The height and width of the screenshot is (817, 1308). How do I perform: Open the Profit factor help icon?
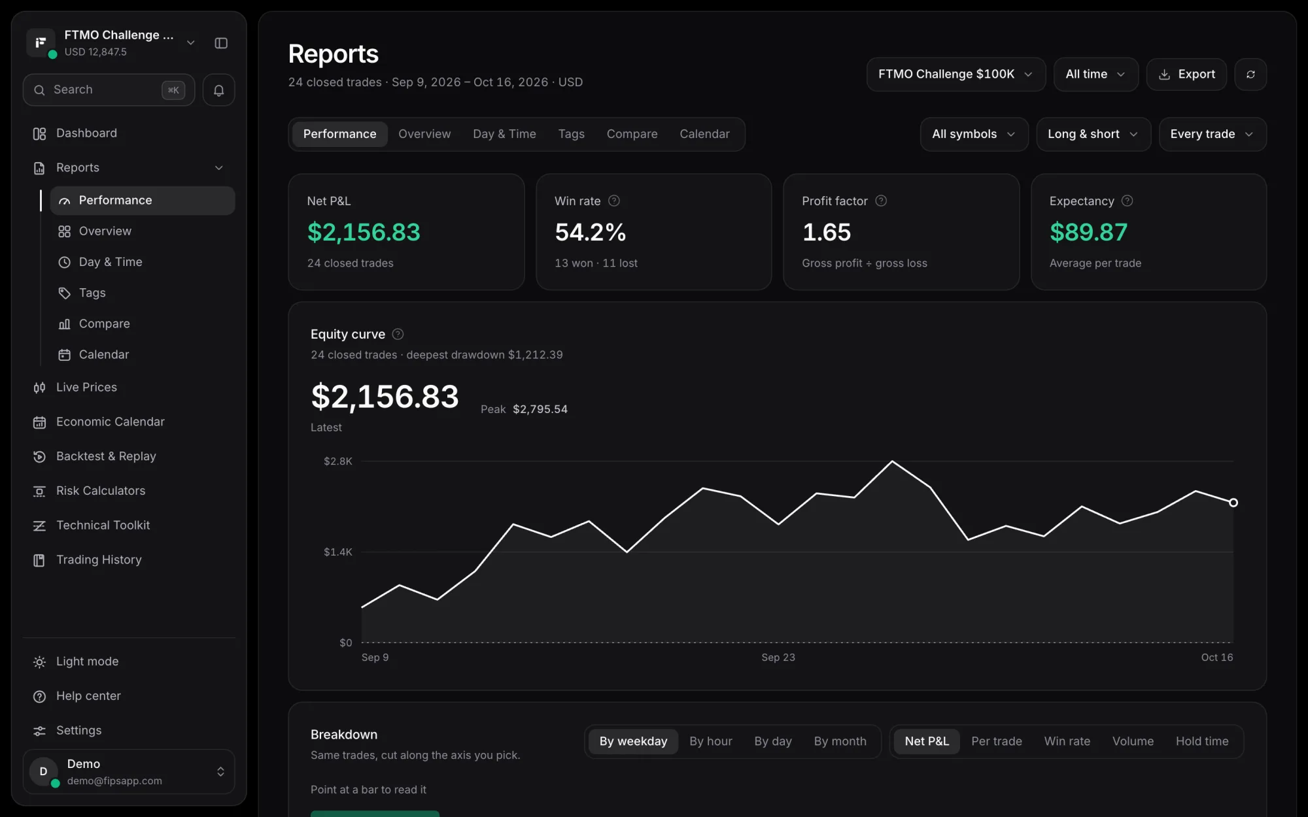[x=881, y=201]
